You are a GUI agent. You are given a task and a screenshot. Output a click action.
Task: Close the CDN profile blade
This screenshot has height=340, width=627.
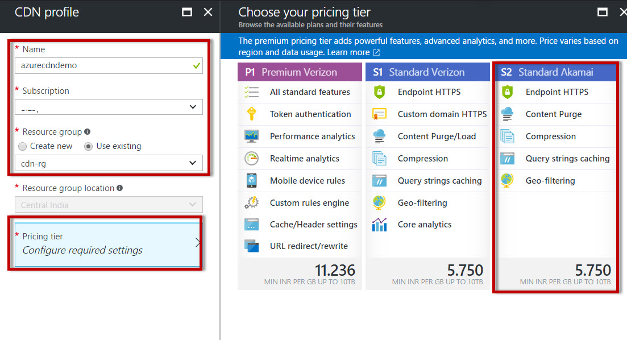coord(208,12)
